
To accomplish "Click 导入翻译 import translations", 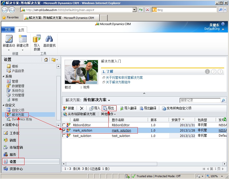I will [x=128, y=108].
